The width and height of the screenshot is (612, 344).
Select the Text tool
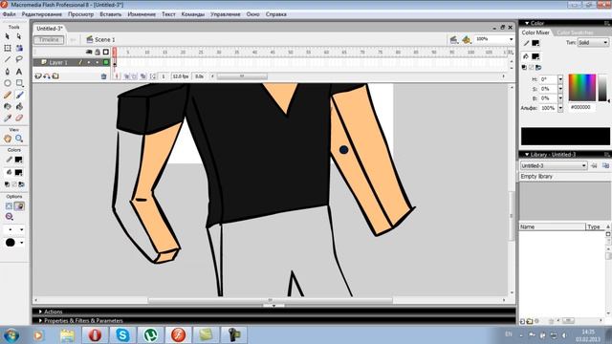[x=19, y=72]
